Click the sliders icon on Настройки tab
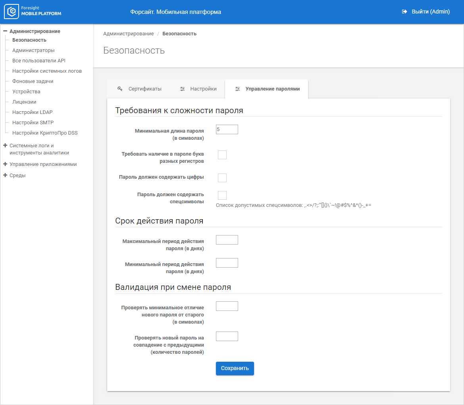Screen dimensions: 464x405 point(182,89)
